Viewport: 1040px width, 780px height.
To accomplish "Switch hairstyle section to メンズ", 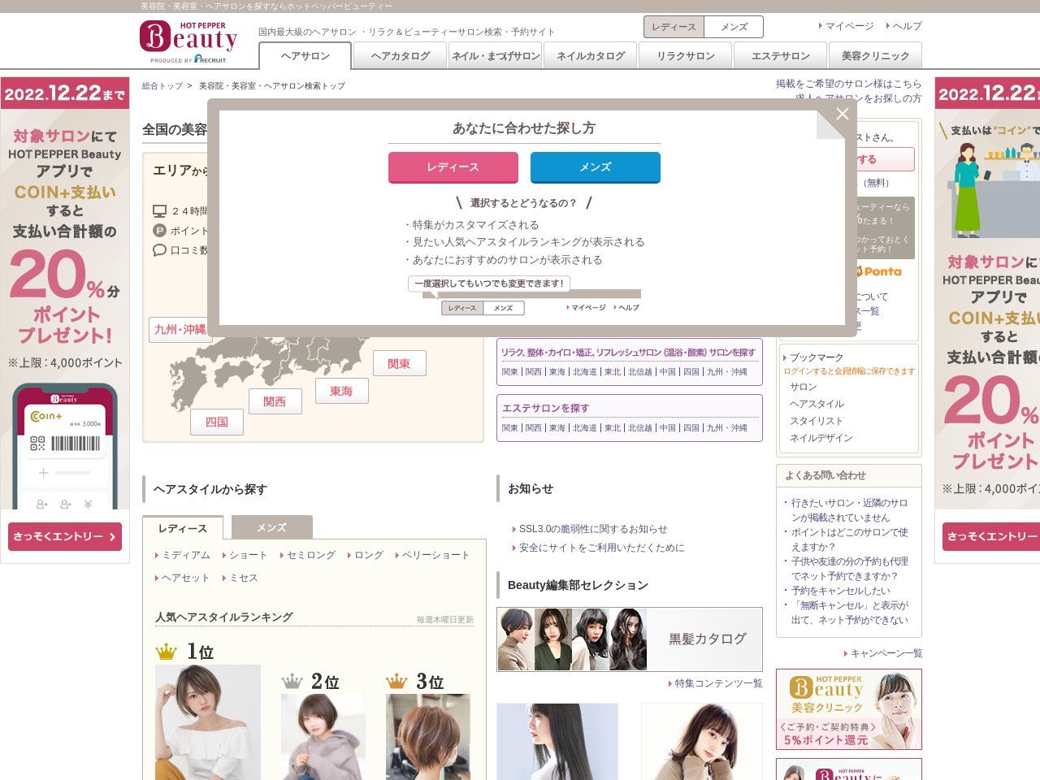I will (x=271, y=526).
